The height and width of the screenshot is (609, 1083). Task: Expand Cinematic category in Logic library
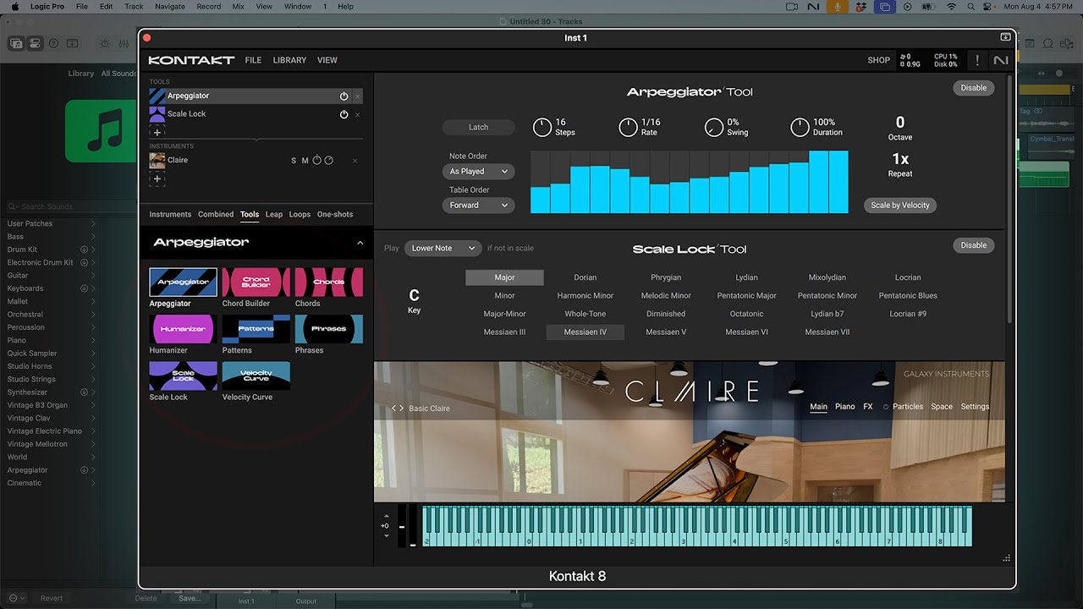click(93, 483)
